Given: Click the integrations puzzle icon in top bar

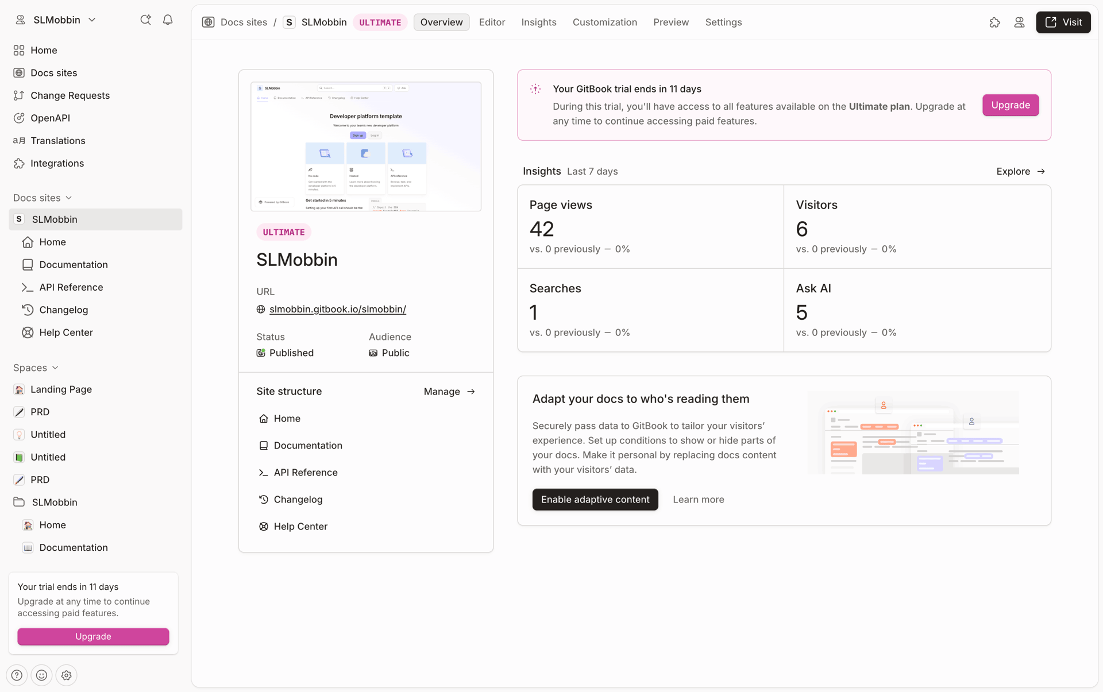Looking at the screenshot, I should [x=994, y=22].
